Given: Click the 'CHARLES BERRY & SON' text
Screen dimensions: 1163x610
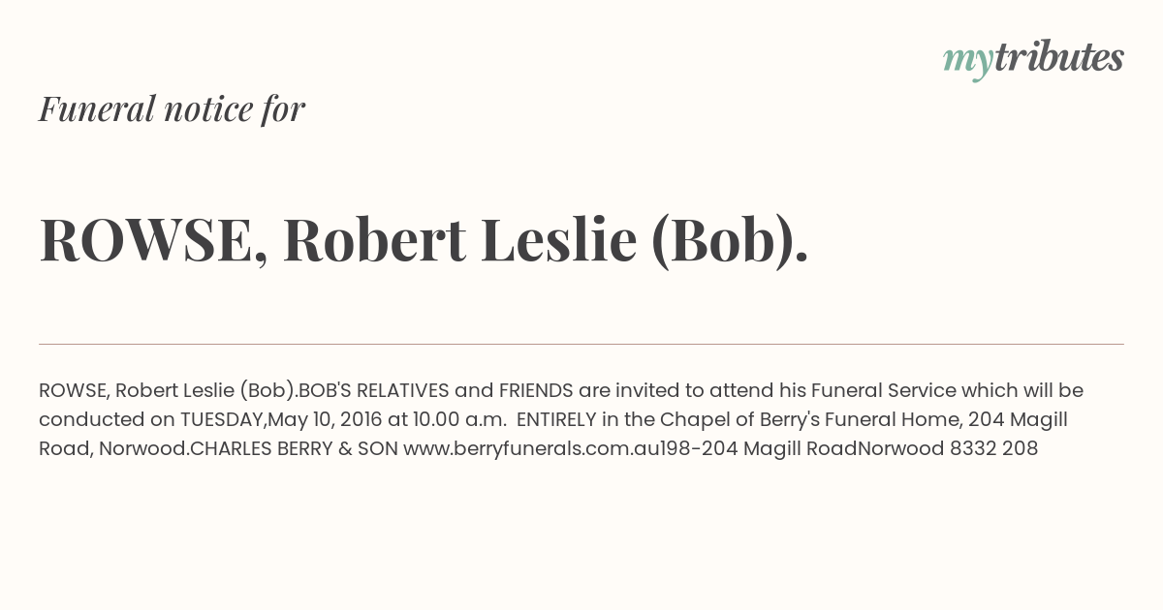Looking at the screenshot, I should pyautogui.click(x=294, y=448).
